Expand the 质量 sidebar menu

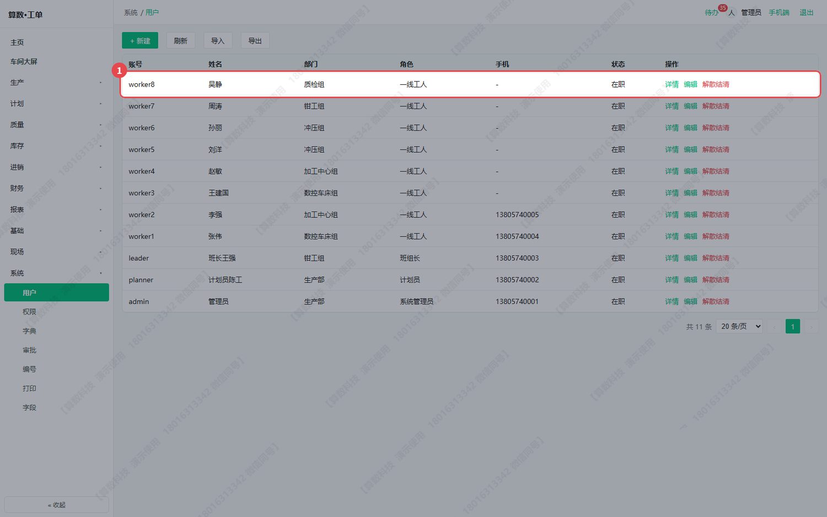56,125
